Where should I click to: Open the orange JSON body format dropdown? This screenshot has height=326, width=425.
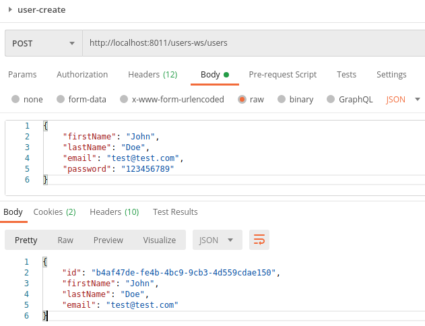[x=403, y=100]
